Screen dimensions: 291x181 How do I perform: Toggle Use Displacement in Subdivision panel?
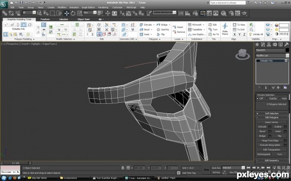click(197, 34)
